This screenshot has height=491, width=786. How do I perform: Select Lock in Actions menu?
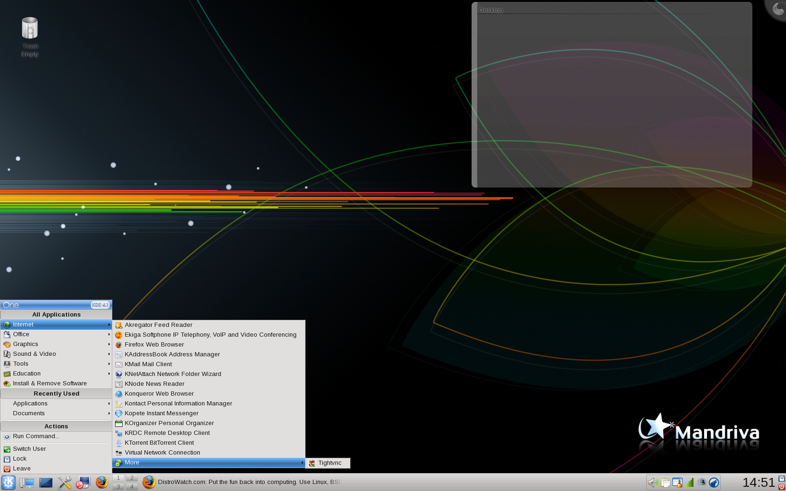(x=56, y=459)
